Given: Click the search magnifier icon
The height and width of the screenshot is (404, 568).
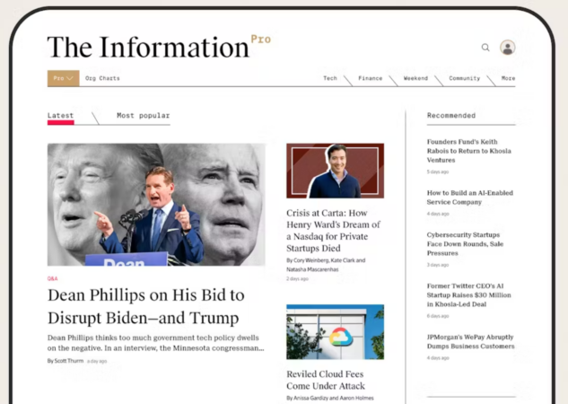Looking at the screenshot, I should click(485, 48).
